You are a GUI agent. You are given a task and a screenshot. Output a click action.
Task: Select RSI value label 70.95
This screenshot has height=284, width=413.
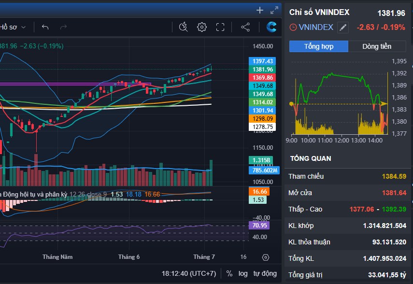pyautogui.click(x=259, y=225)
